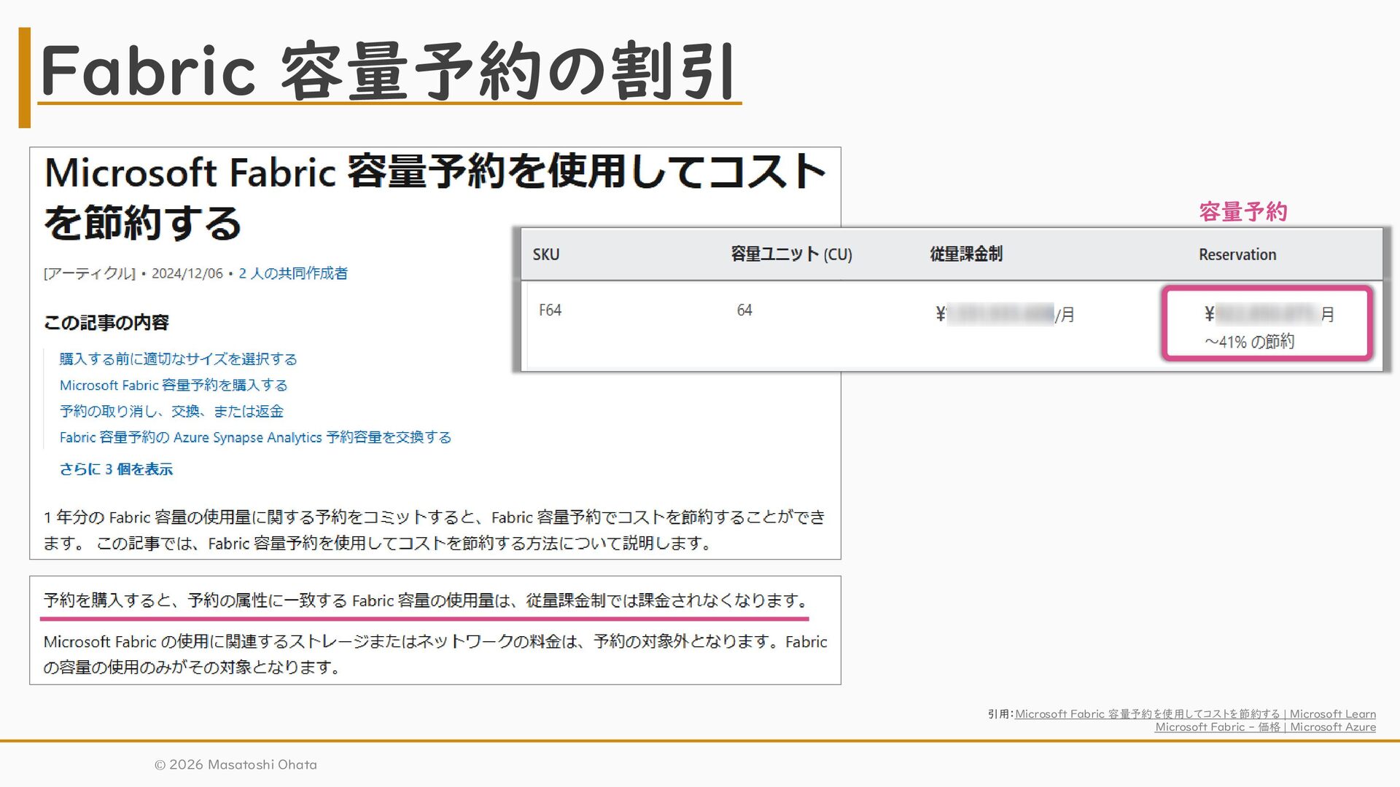Click 購入する前に適切なサイズを選択する link
The width and height of the screenshot is (1400, 787).
pos(178,359)
